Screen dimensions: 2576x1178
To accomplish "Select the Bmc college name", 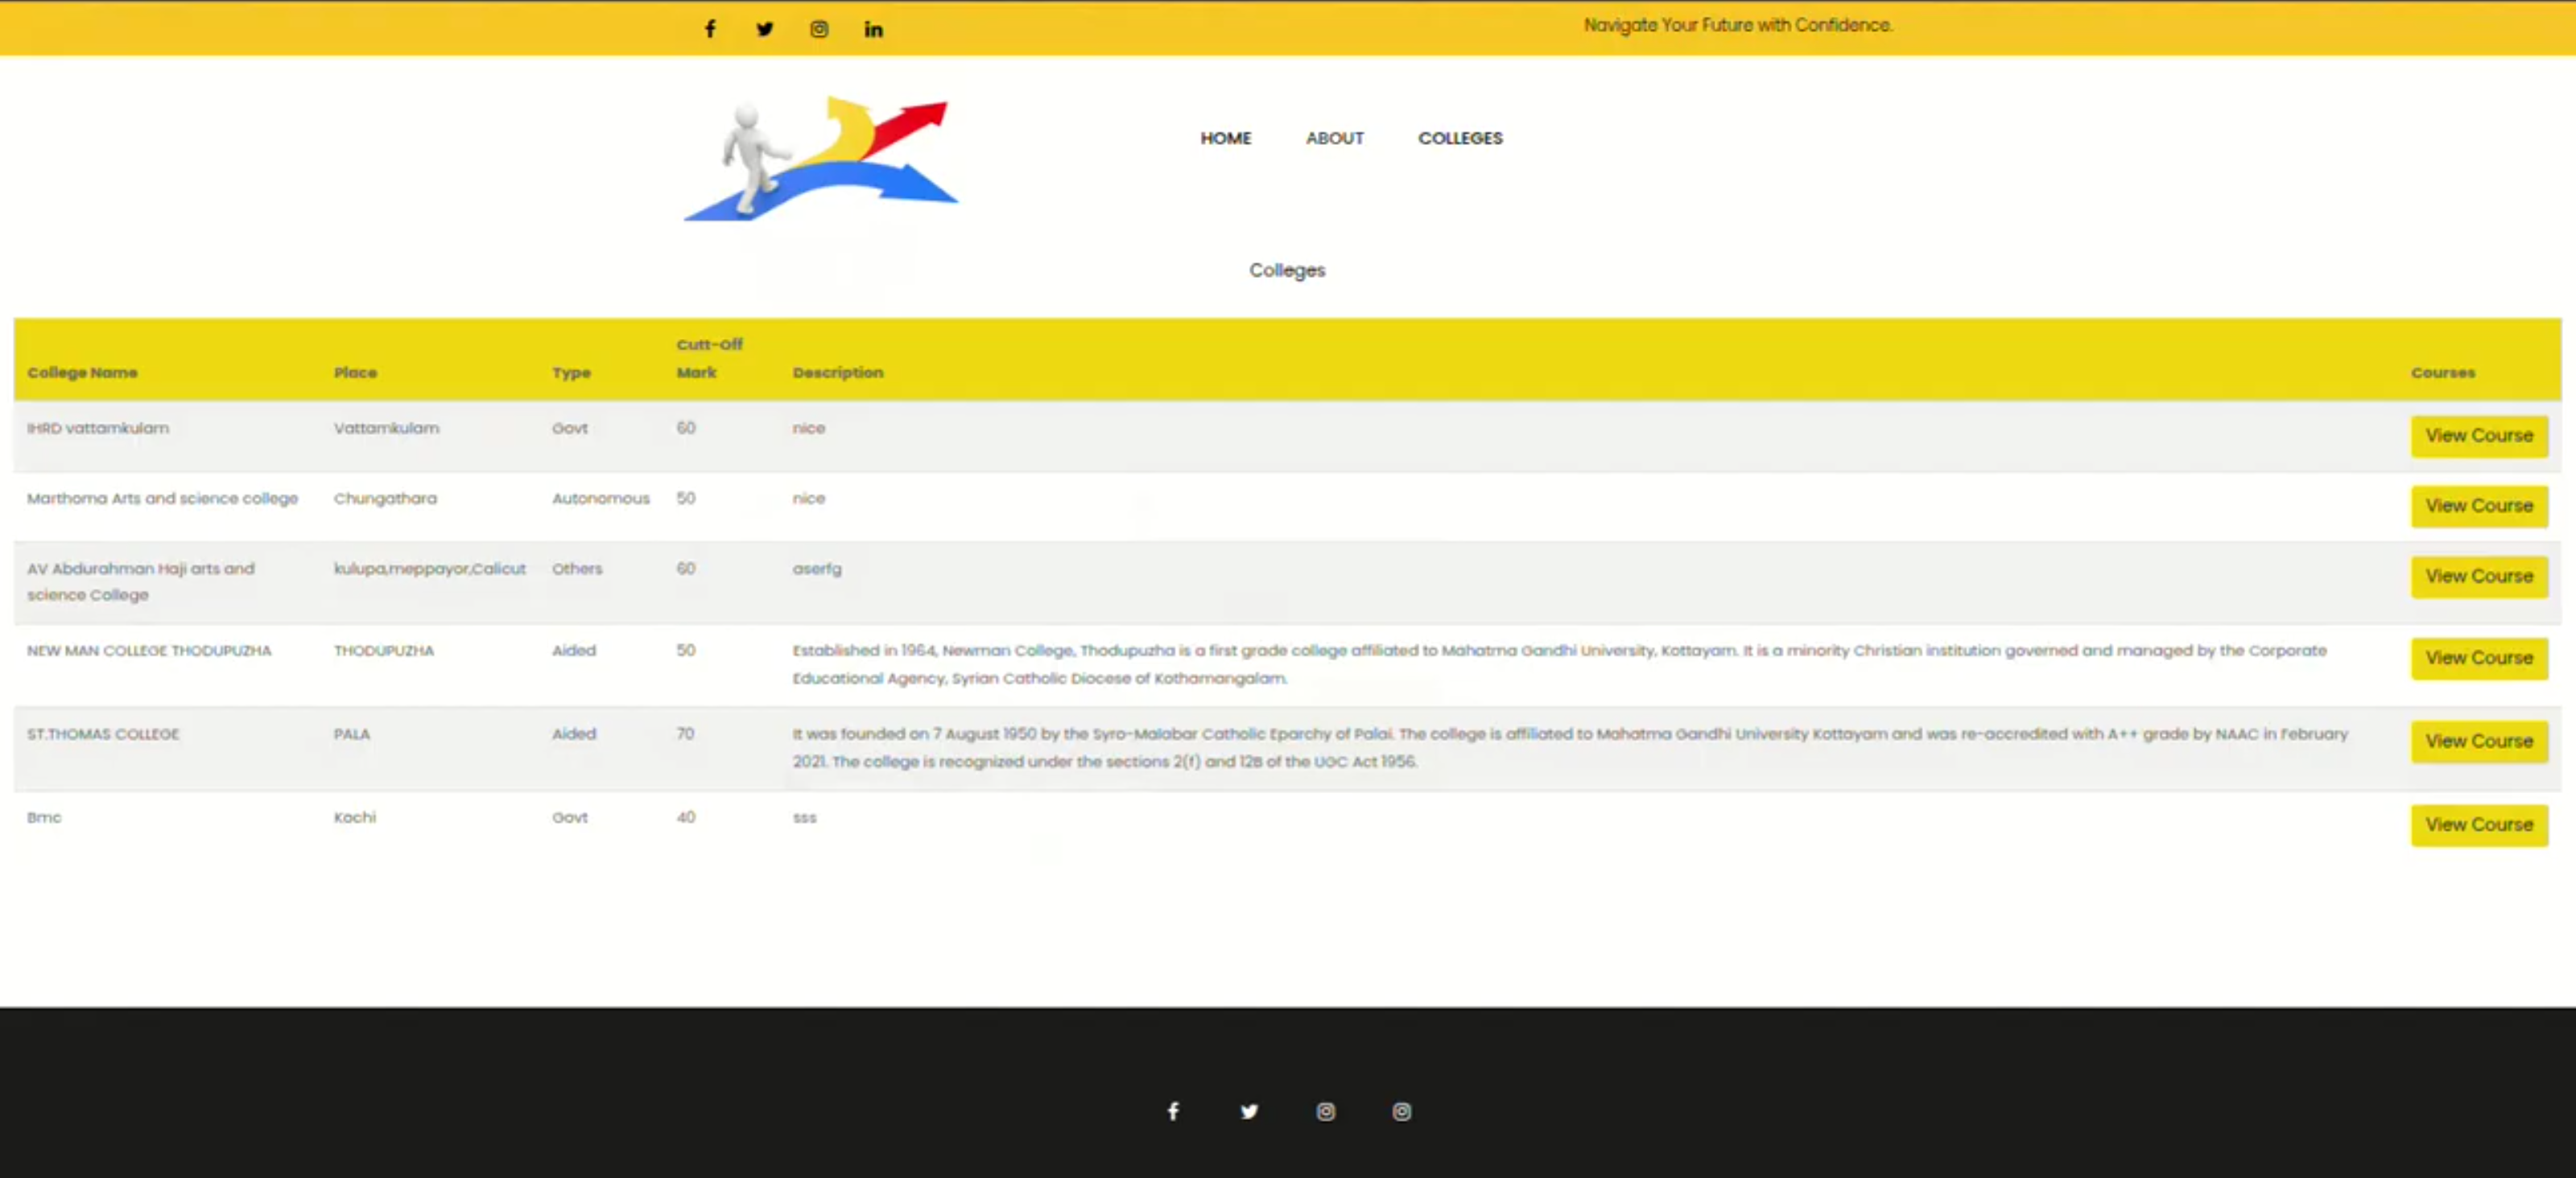I will (x=44, y=817).
